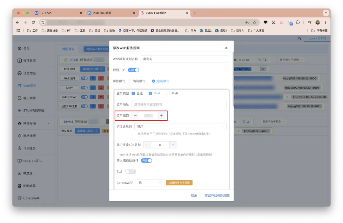Switch to the iKuai-端口映射 browser tab
343x223 pixels.
coord(108,13)
